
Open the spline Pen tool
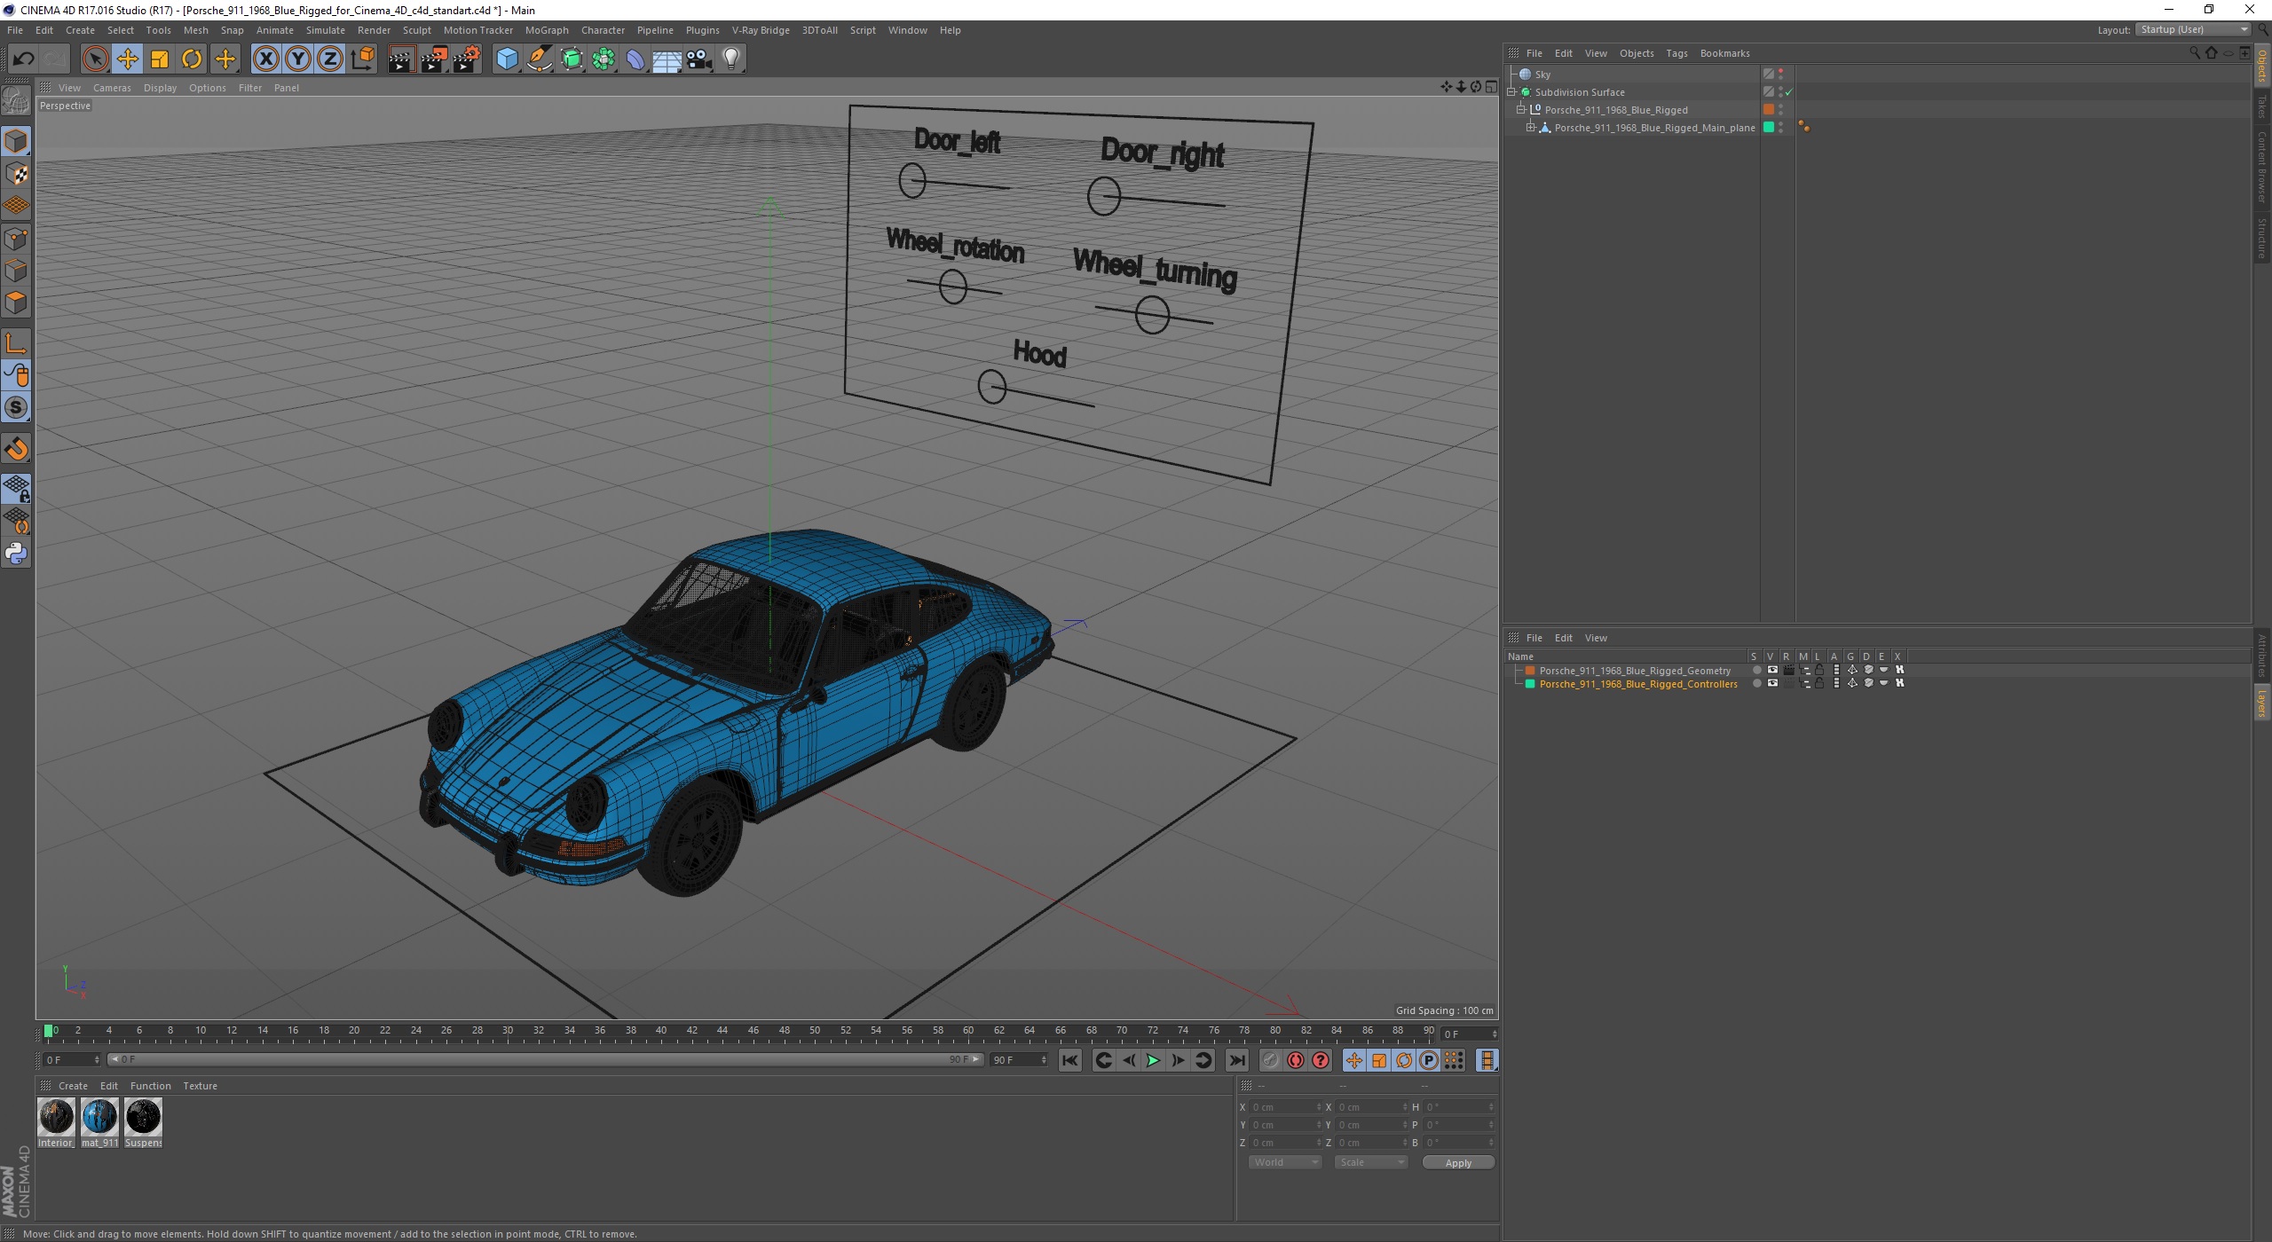pyautogui.click(x=540, y=59)
